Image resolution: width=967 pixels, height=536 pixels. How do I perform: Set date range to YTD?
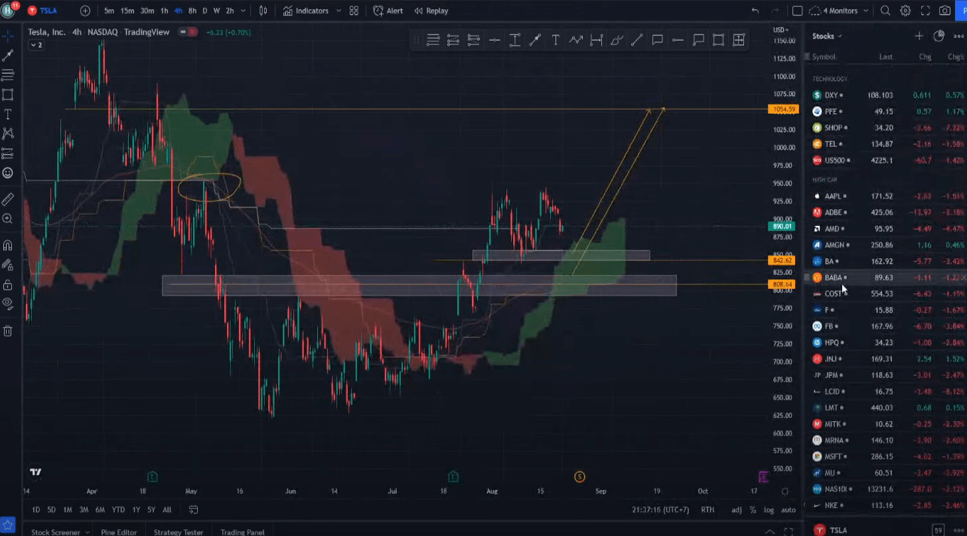pos(118,509)
